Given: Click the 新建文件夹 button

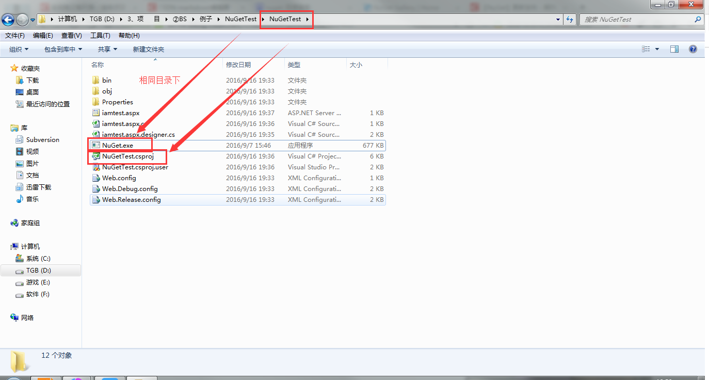Looking at the screenshot, I should 148,49.
